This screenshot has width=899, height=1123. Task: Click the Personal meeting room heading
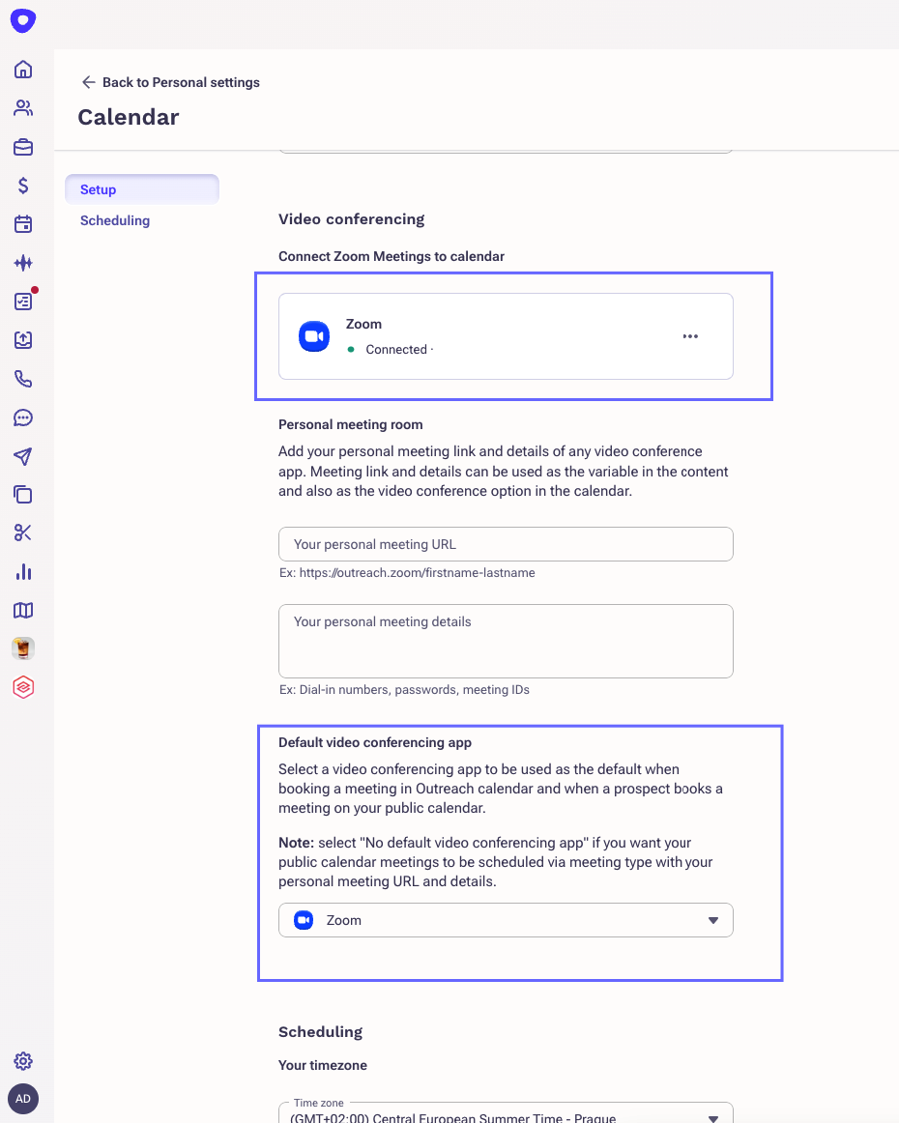tap(350, 424)
